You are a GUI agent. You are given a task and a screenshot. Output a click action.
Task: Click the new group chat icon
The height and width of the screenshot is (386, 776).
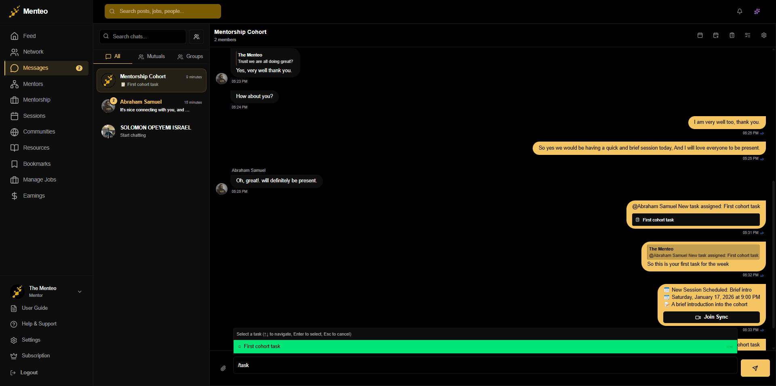(x=196, y=37)
